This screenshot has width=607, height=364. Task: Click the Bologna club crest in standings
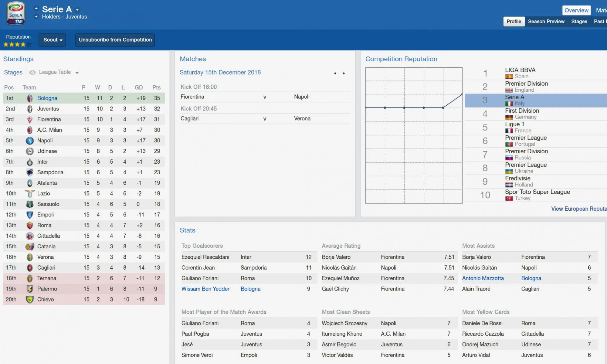click(x=30, y=98)
